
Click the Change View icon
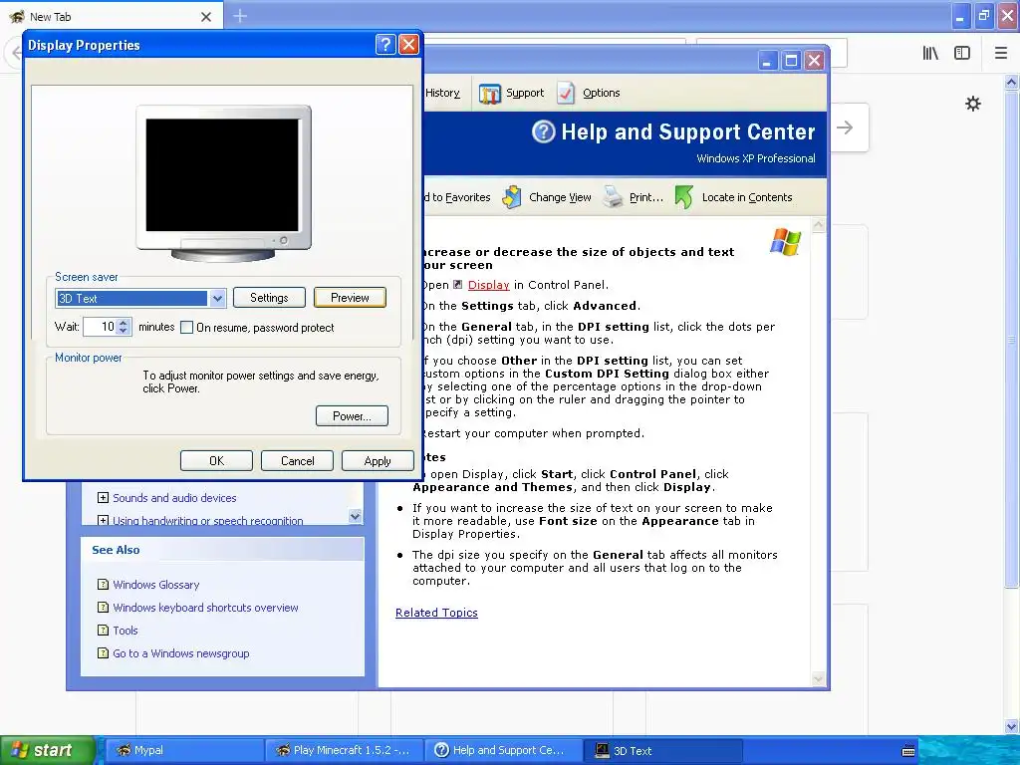[x=512, y=197]
